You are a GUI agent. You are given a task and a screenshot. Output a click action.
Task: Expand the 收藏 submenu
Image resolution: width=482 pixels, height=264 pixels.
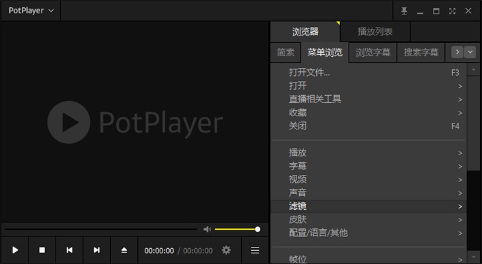tap(368, 113)
